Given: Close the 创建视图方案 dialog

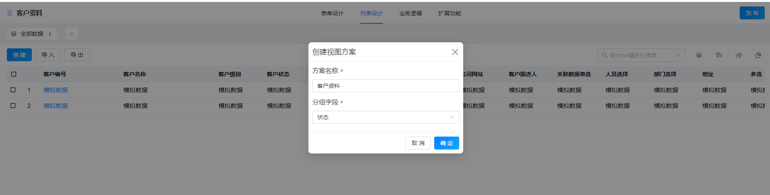Looking at the screenshot, I should pos(455,52).
